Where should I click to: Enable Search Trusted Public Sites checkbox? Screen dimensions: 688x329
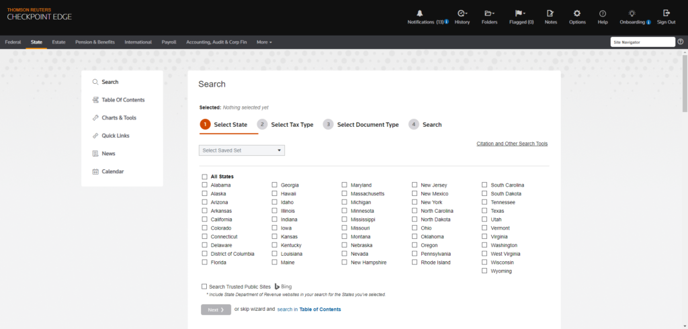pos(205,287)
